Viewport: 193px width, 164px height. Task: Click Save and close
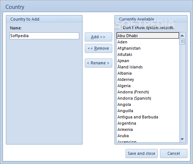coord(142,153)
